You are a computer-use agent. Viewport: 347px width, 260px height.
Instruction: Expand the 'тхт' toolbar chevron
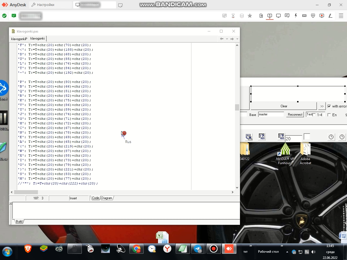click(x=251, y=246)
